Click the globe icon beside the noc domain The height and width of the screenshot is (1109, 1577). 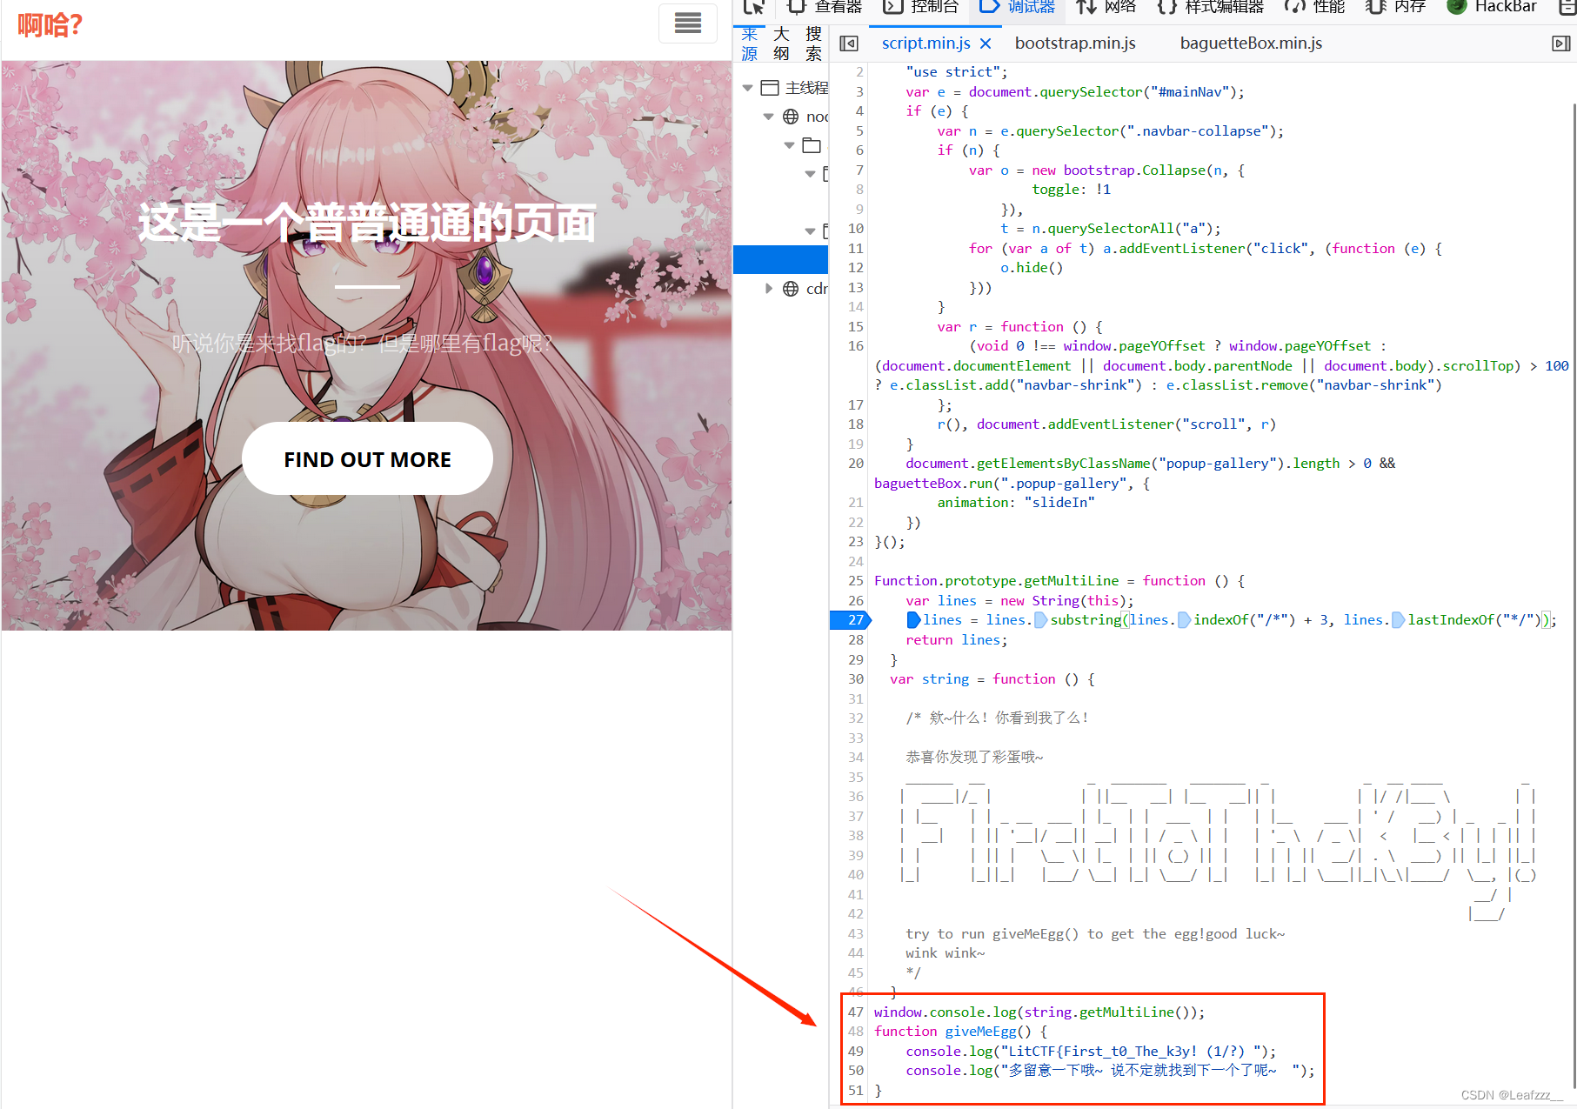791,117
